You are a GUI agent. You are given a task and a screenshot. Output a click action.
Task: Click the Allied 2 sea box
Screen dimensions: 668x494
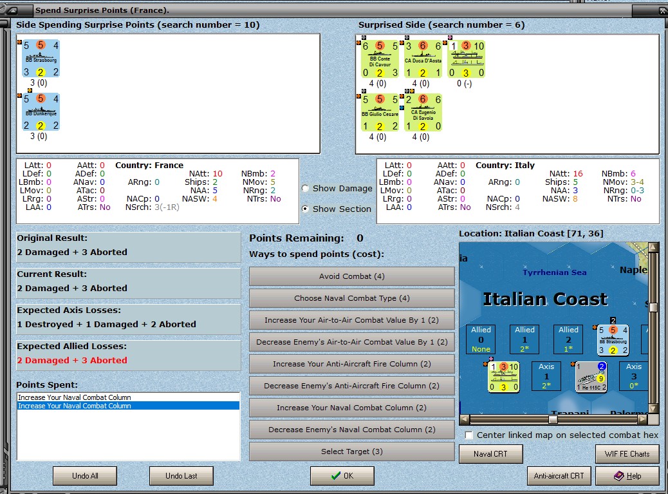568,339
